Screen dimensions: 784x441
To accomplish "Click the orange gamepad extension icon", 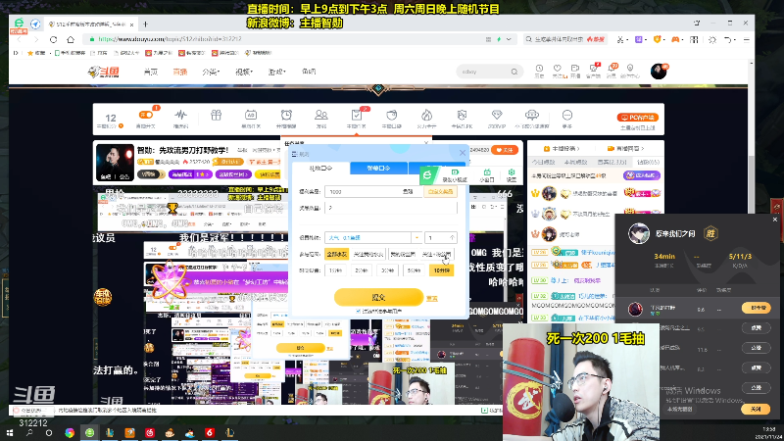I will pyautogui.click(x=675, y=39).
